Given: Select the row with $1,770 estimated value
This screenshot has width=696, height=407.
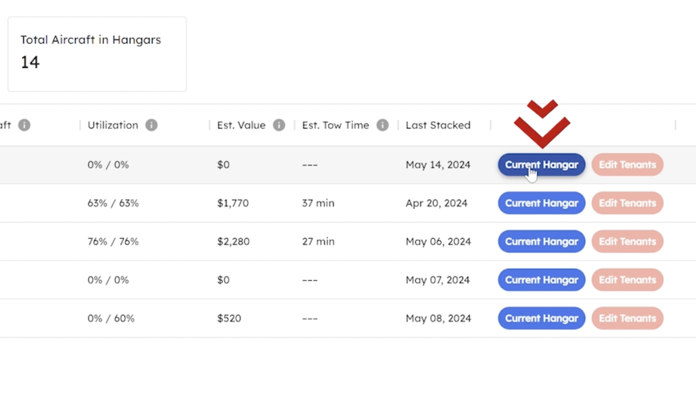Looking at the screenshot, I should (x=233, y=203).
